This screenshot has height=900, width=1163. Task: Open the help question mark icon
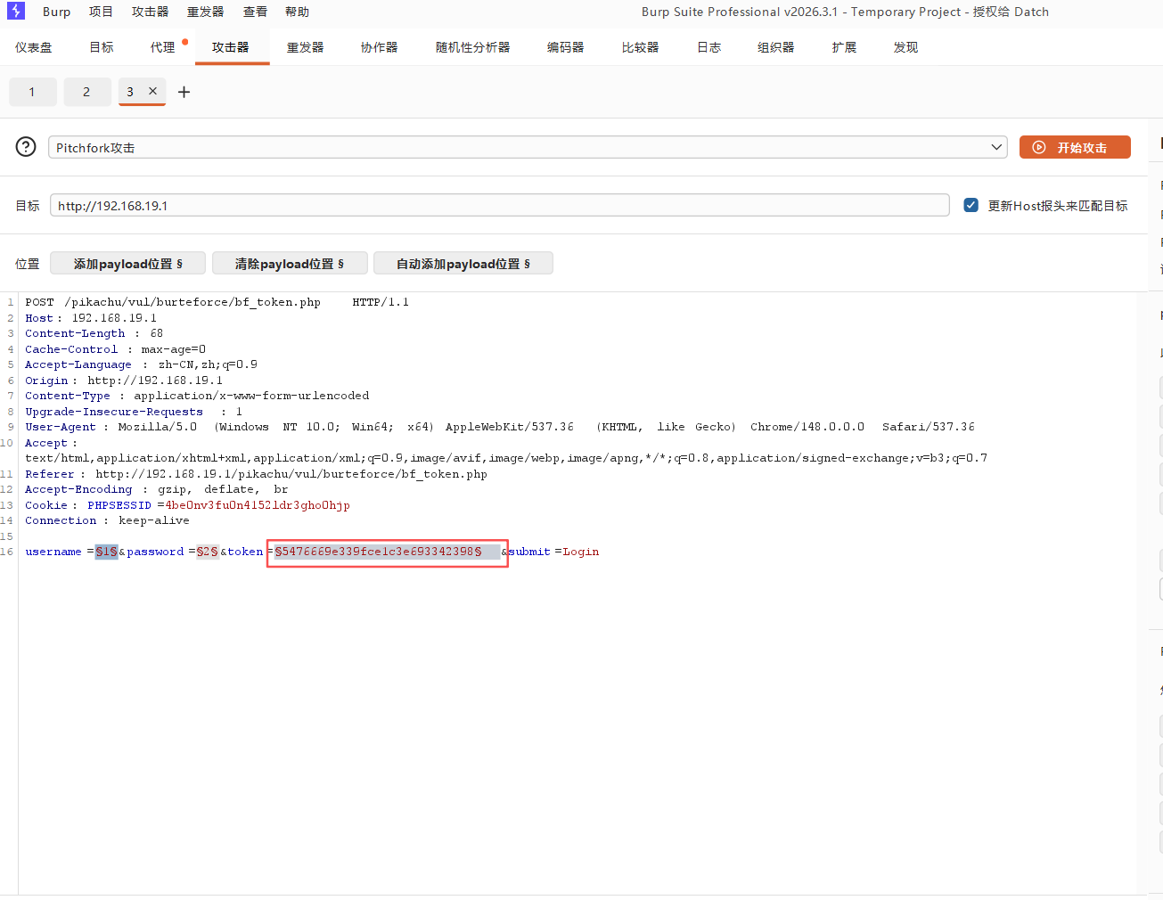pyautogui.click(x=27, y=147)
